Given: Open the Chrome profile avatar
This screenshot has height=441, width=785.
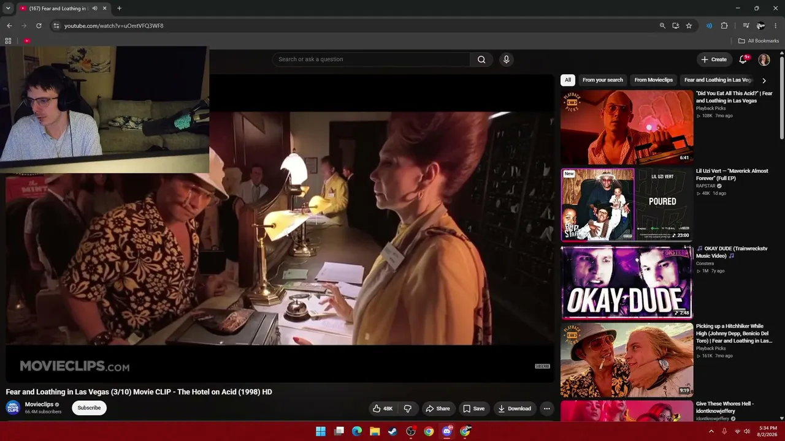Looking at the screenshot, I should click(760, 26).
